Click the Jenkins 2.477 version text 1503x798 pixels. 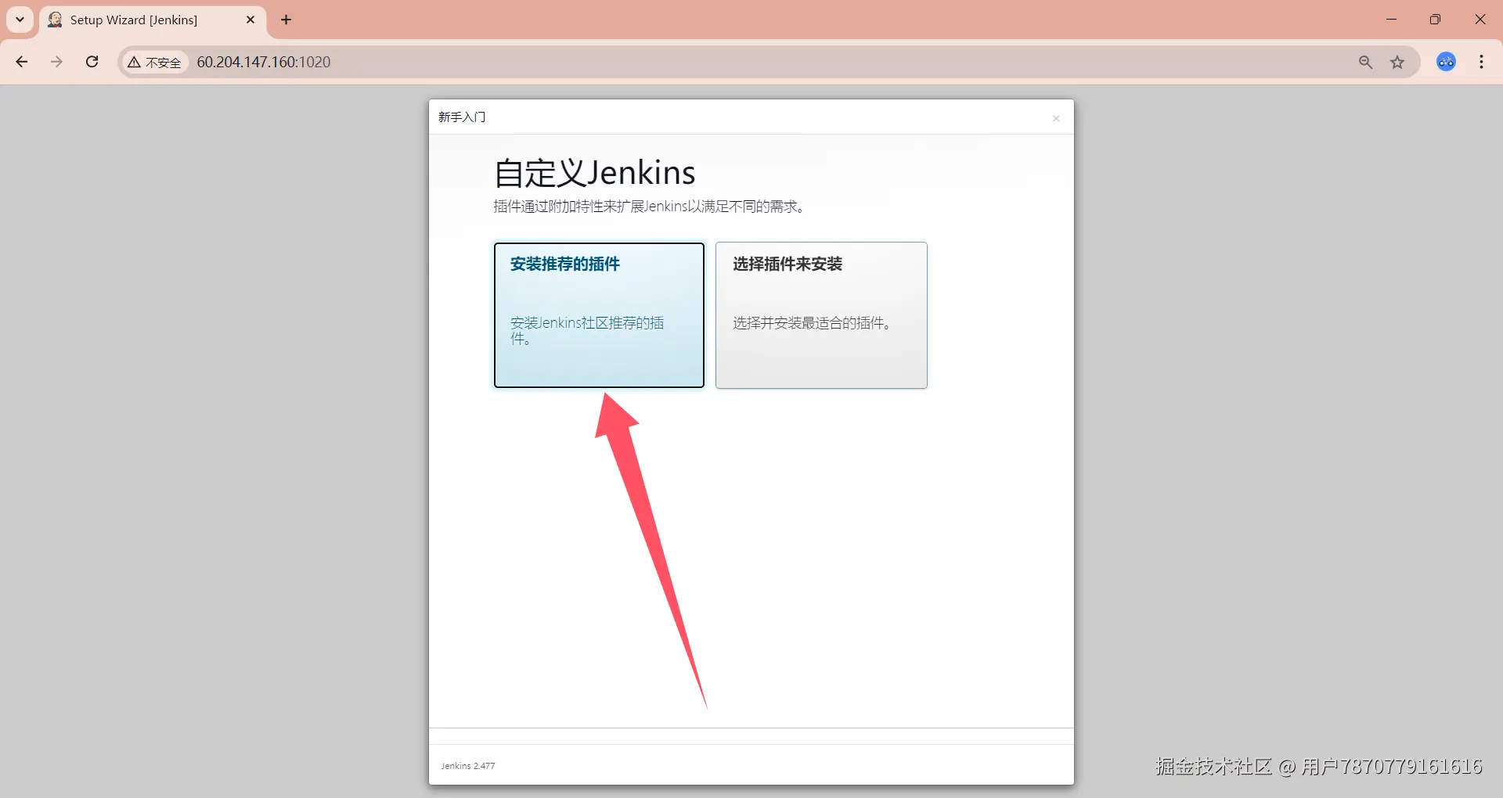coord(468,766)
